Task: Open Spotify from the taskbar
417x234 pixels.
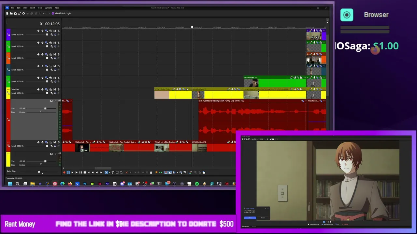Action: coord(197,184)
